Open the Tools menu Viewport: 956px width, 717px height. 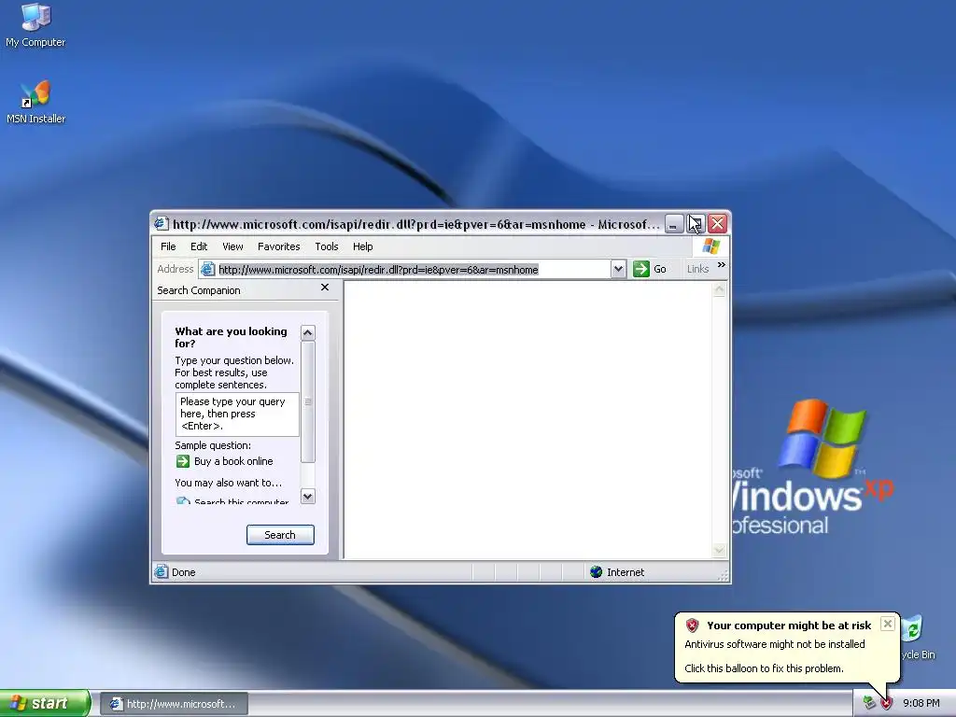tap(327, 246)
